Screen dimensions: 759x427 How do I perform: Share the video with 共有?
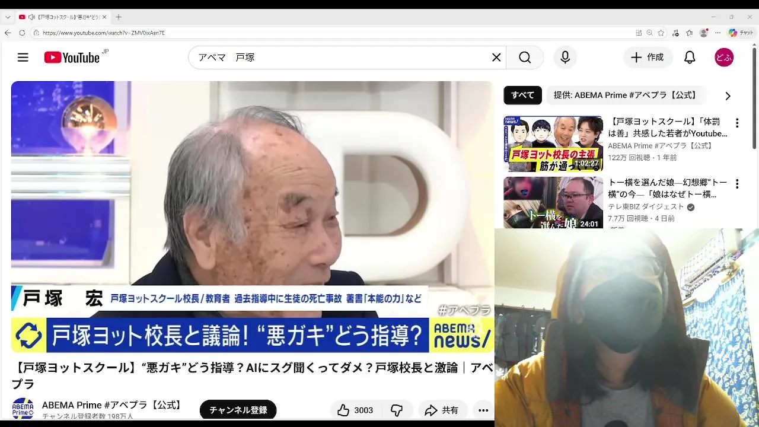point(442,410)
